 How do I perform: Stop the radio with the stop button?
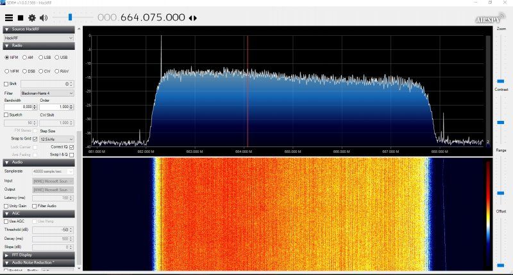(21, 18)
